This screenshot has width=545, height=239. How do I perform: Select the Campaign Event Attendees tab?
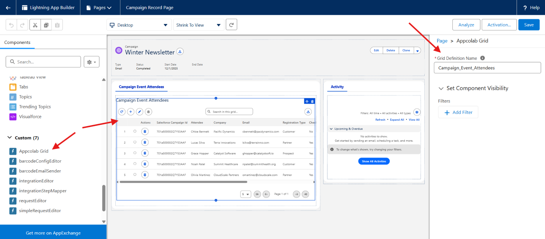tap(141, 87)
